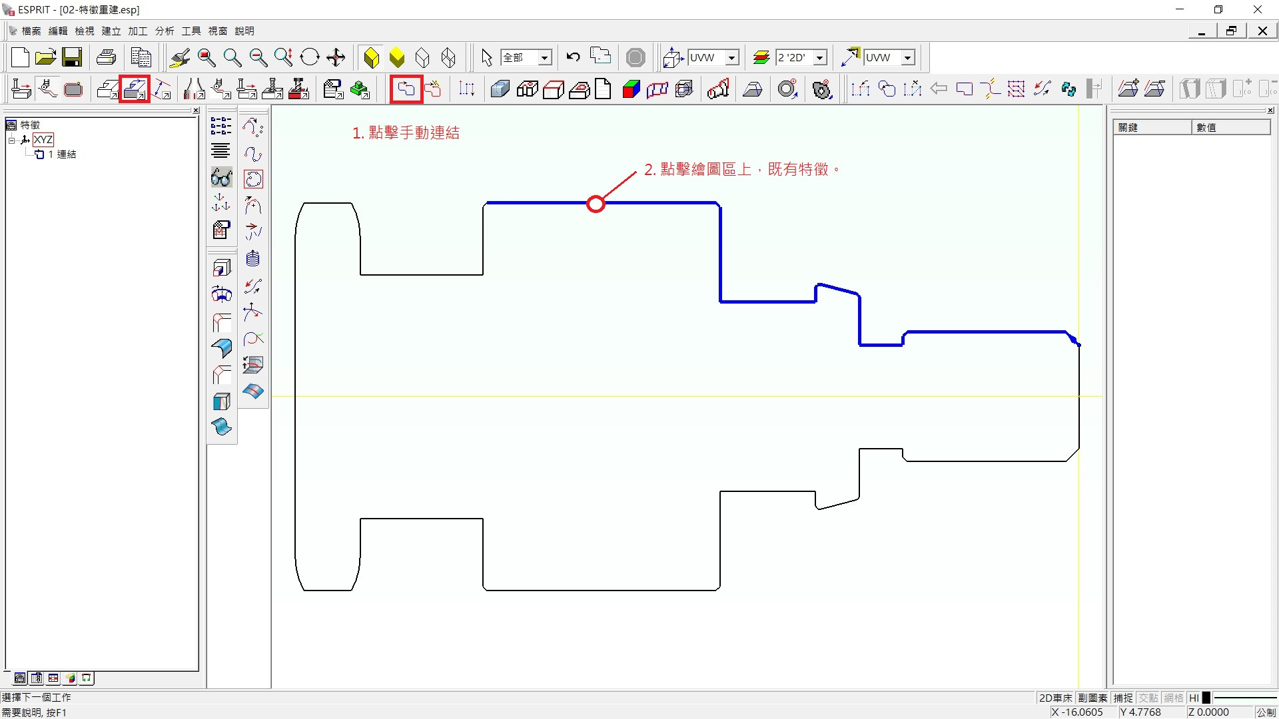The width and height of the screenshot is (1279, 719).
Task: Click the print icon
Action: coord(106,57)
